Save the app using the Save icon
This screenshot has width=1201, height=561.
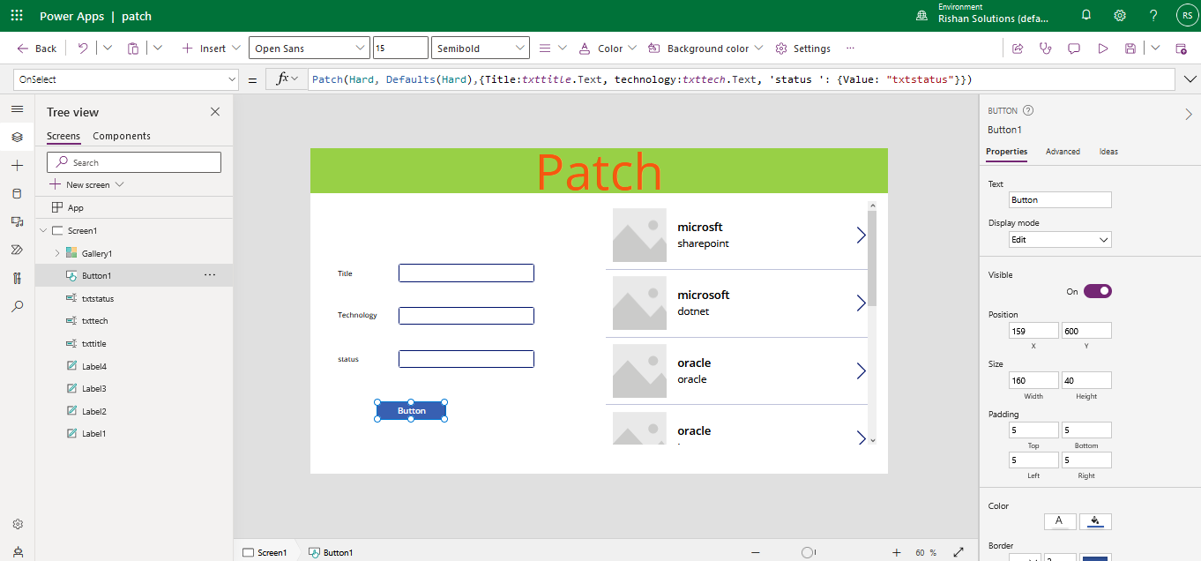[x=1130, y=48]
